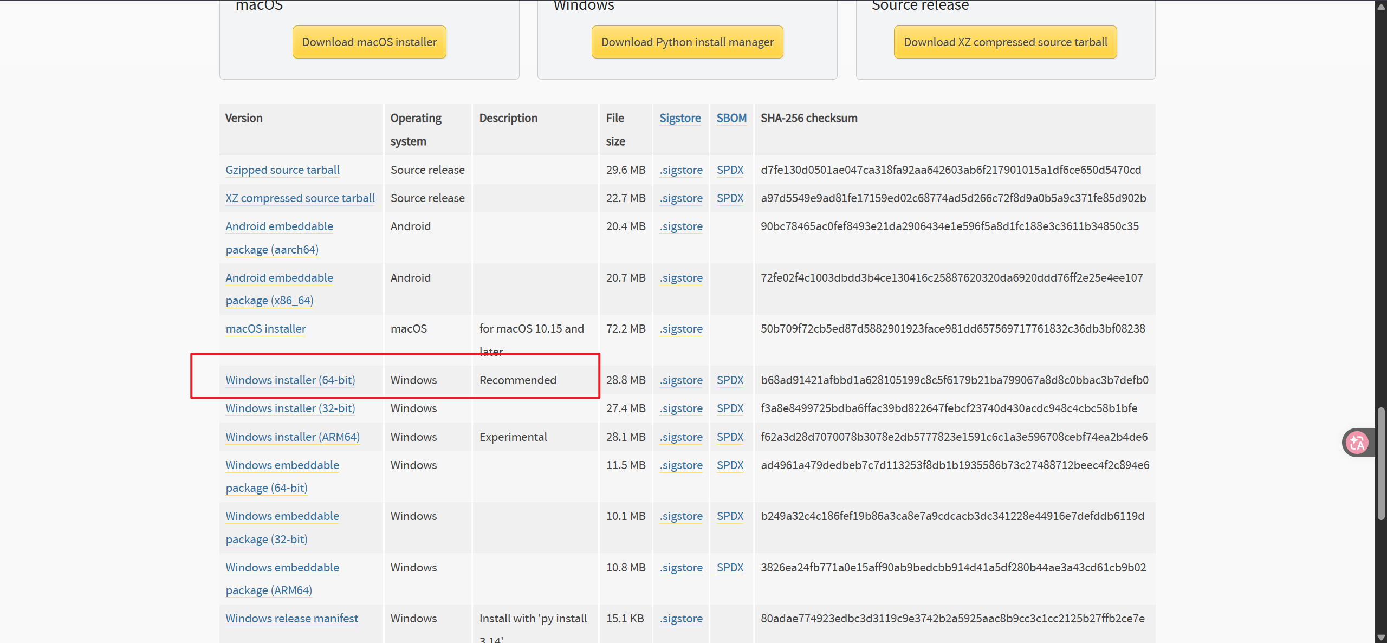Screen dimensions: 1387x643
Task: Click the pink translate floating icon
Action: (x=1357, y=443)
